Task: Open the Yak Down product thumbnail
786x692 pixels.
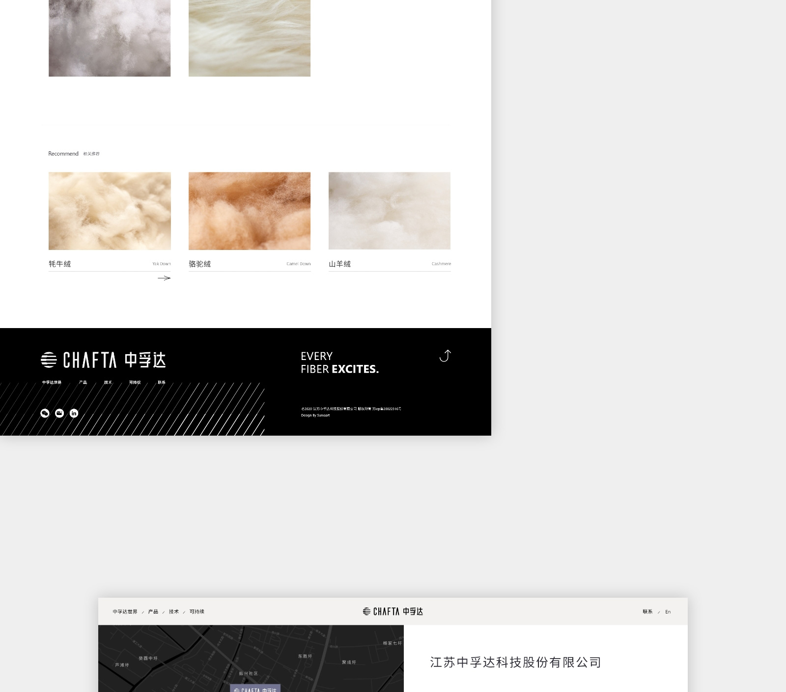Action: 110,211
